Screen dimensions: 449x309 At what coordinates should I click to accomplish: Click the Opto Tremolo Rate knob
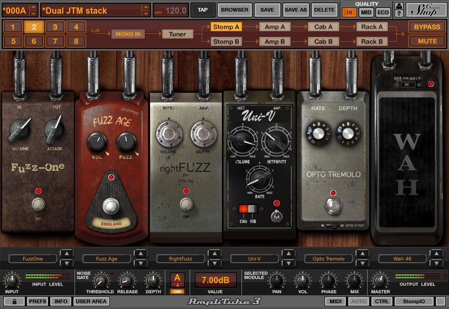point(318,133)
